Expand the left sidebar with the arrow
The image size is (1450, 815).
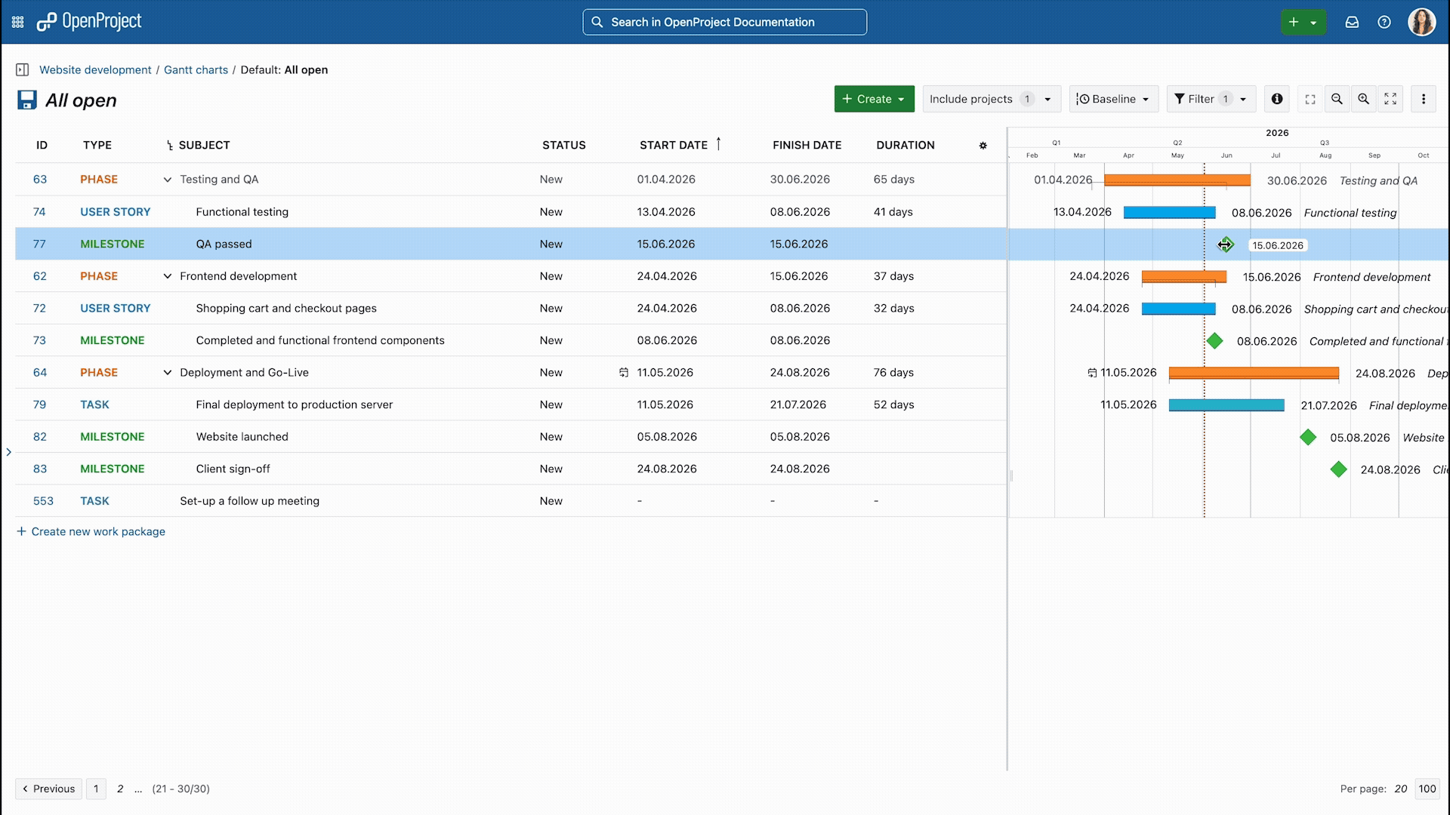click(x=8, y=452)
